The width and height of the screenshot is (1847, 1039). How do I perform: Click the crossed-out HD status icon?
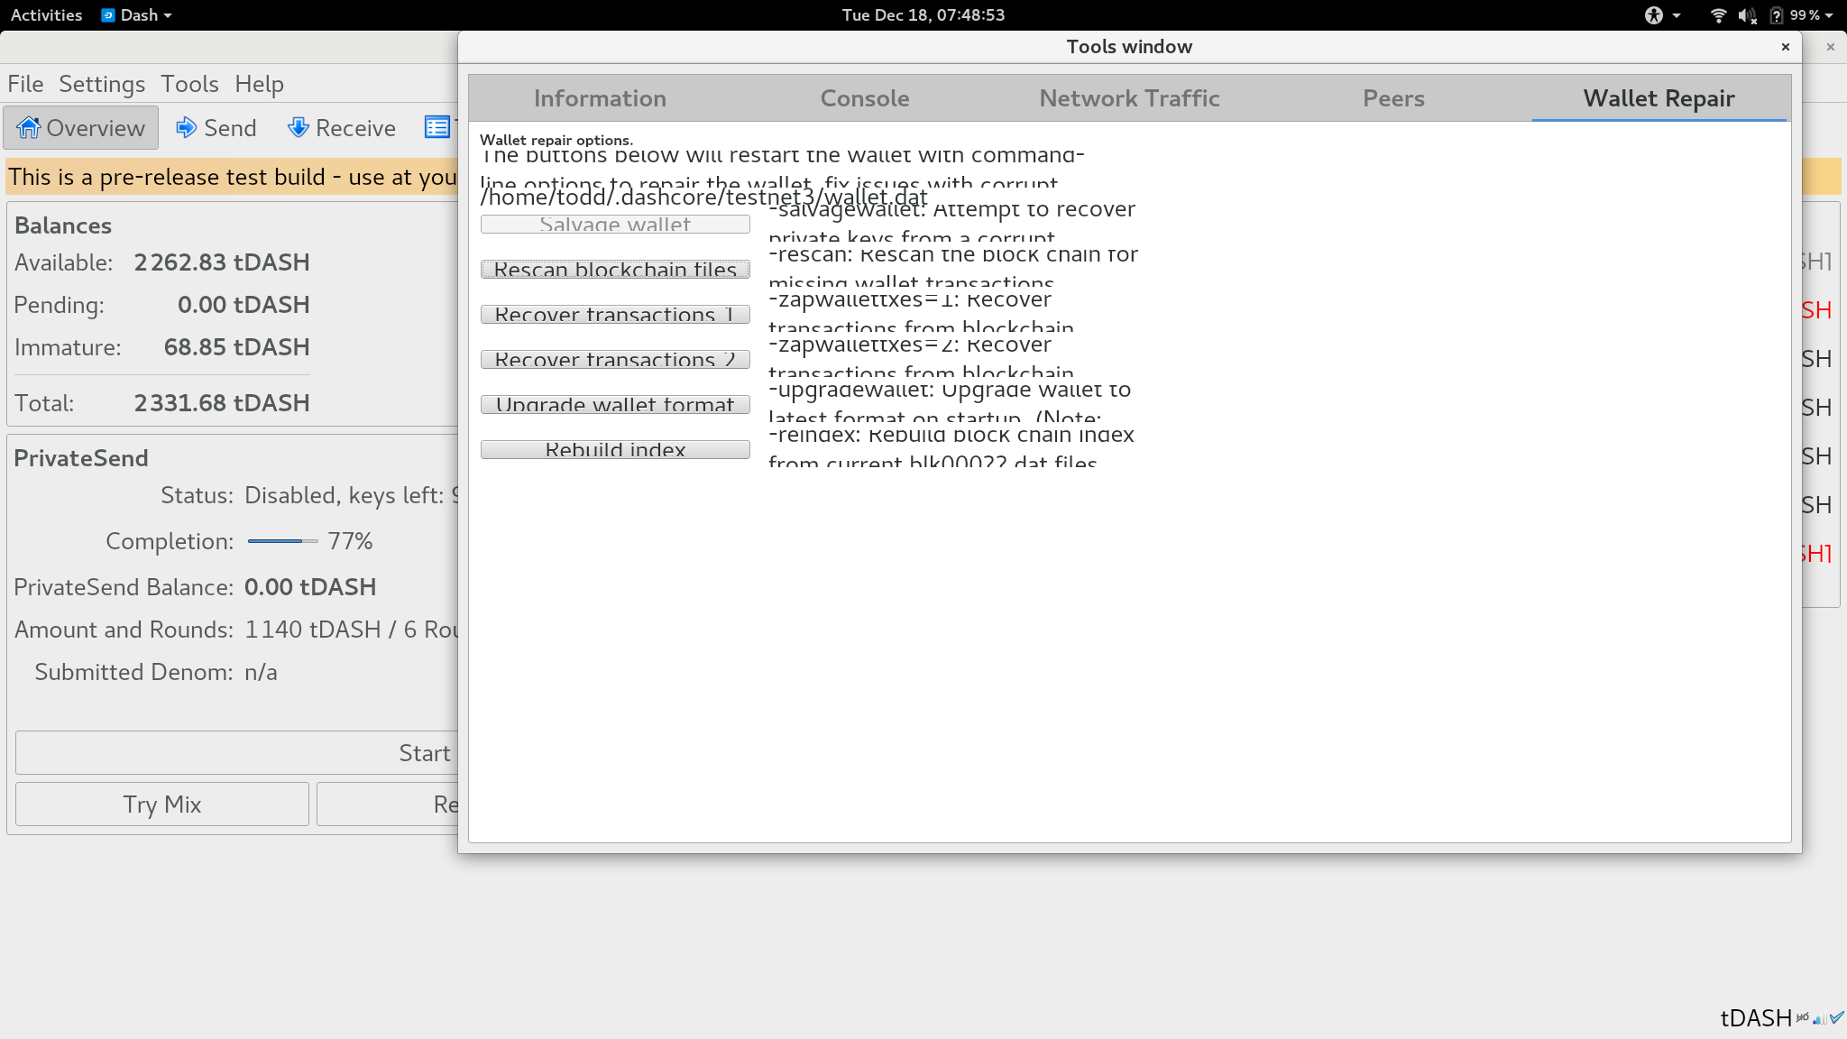point(1802,1017)
